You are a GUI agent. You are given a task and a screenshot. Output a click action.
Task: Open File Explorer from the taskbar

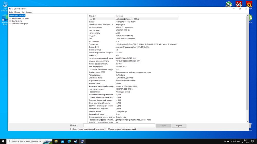(56, 141)
